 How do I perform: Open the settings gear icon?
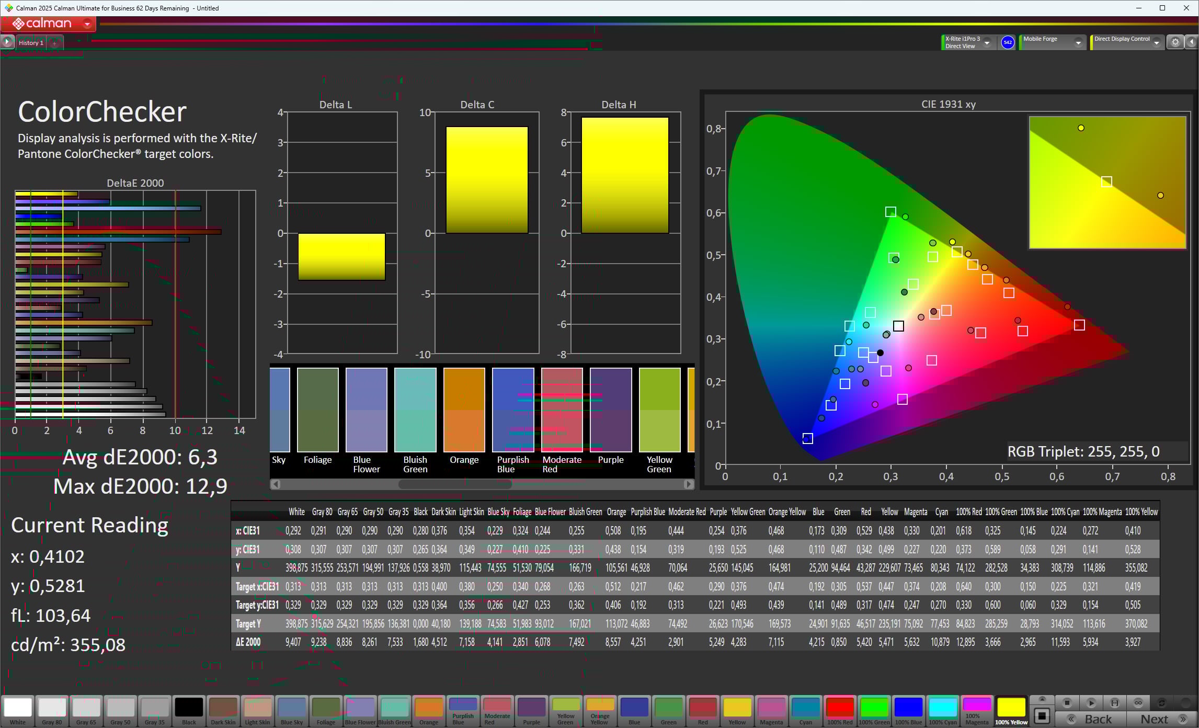pos(1175,42)
